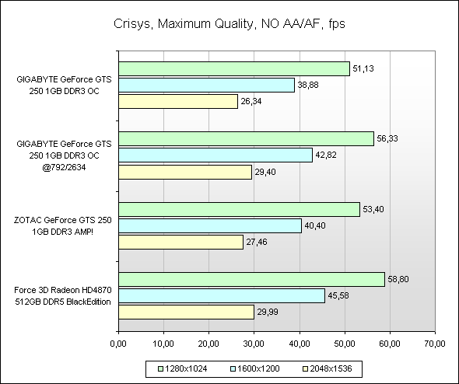Viewport: 459px width, 384px height.
Task: Click the Force 3D Radeon HD4870 label
Action: tap(63, 296)
